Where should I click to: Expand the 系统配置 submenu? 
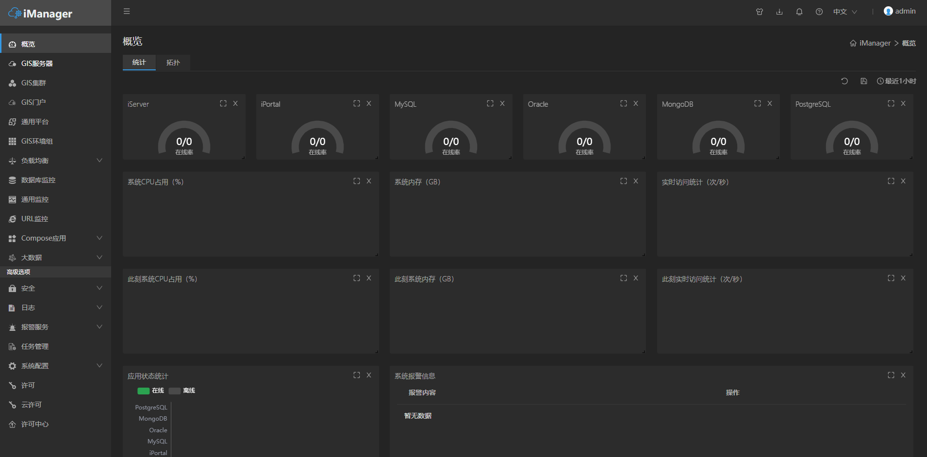click(x=56, y=365)
